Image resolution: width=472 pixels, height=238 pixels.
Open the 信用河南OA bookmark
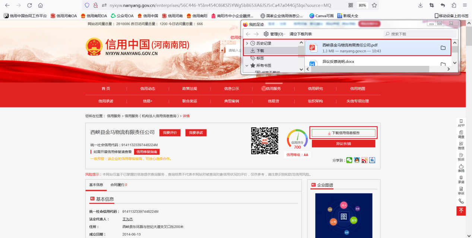tap(64, 16)
